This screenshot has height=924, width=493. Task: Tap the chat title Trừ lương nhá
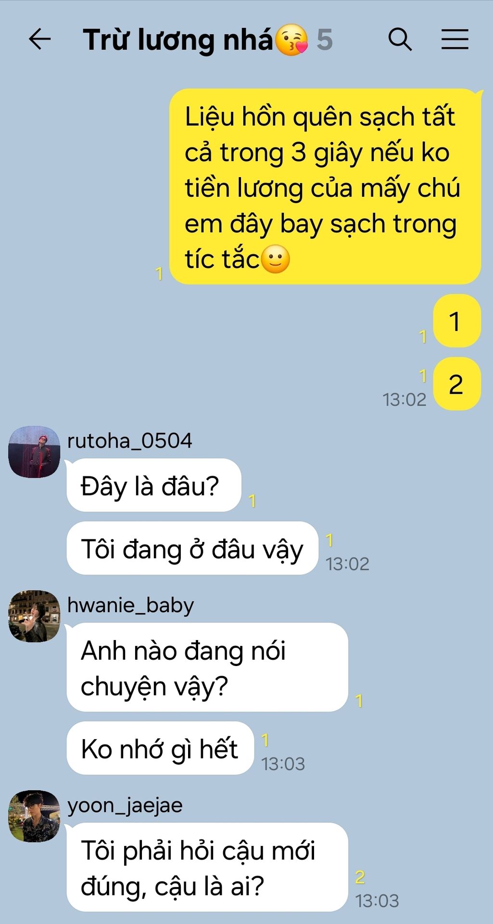point(178,40)
